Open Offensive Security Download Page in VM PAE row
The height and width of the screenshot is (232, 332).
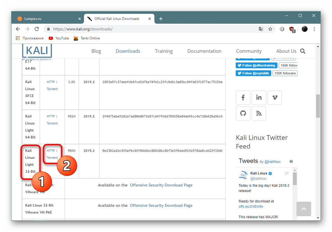click(x=161, y=205)
